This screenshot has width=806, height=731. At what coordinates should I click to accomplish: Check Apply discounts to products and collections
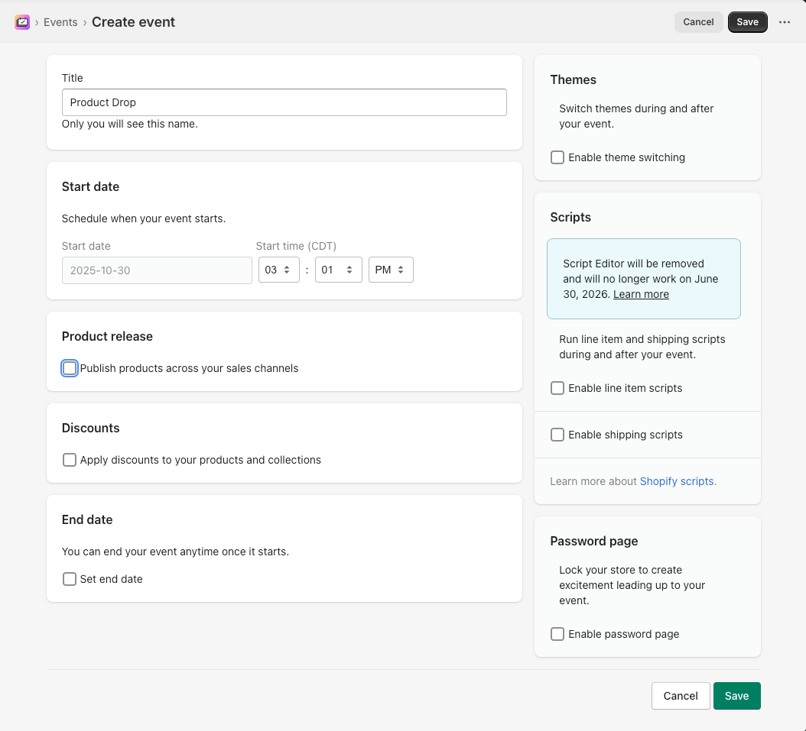(70, 460)
